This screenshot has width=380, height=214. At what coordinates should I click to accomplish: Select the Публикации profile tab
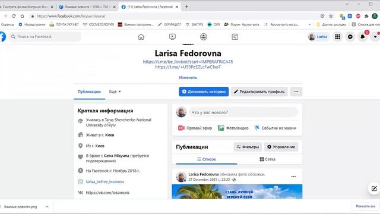[x=89, y=92]
